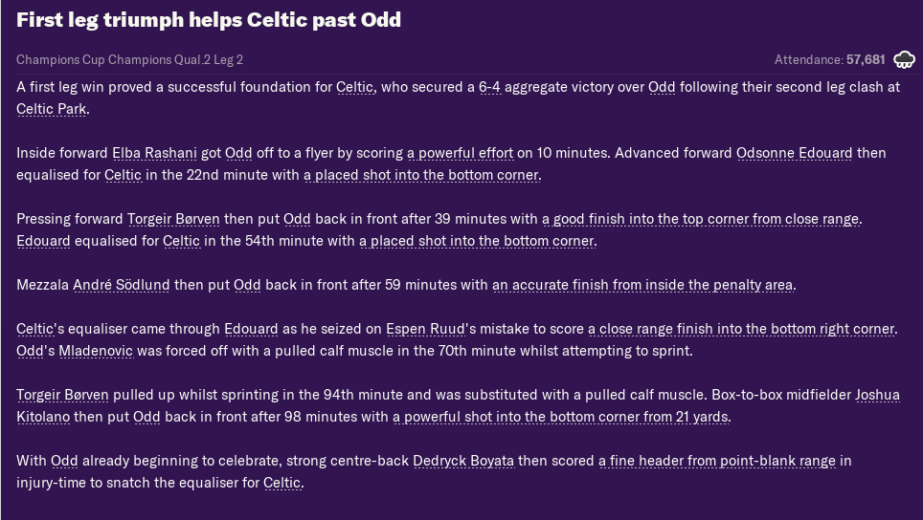The height and width of the screenshot is (520, 923).
Task: Open the Joshua Kitolano player link
Action: [x=877, y=395]
